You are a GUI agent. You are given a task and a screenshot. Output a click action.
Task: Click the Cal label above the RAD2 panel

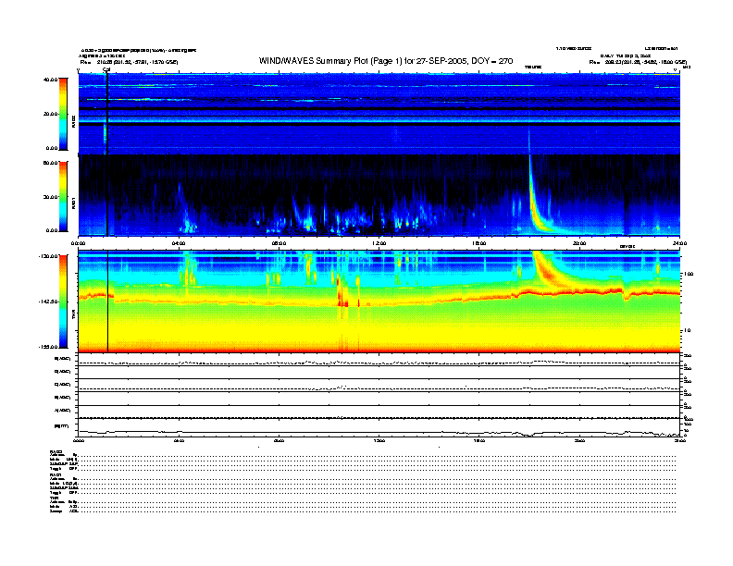tap(106, 69)
